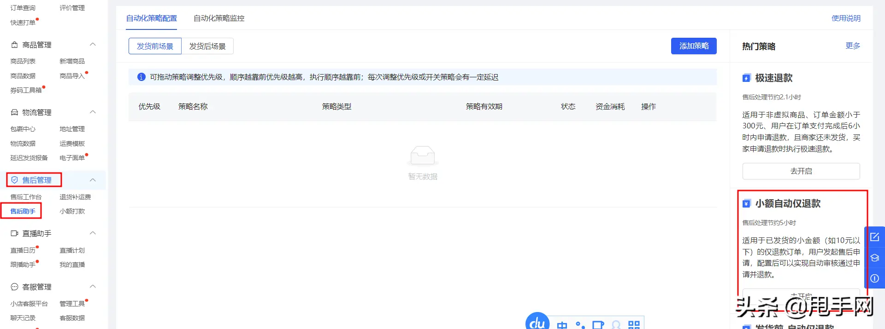This screenshot has height=329, width=885.
Task: Click the 直播助手 camera icon
Action: [14, 233]
